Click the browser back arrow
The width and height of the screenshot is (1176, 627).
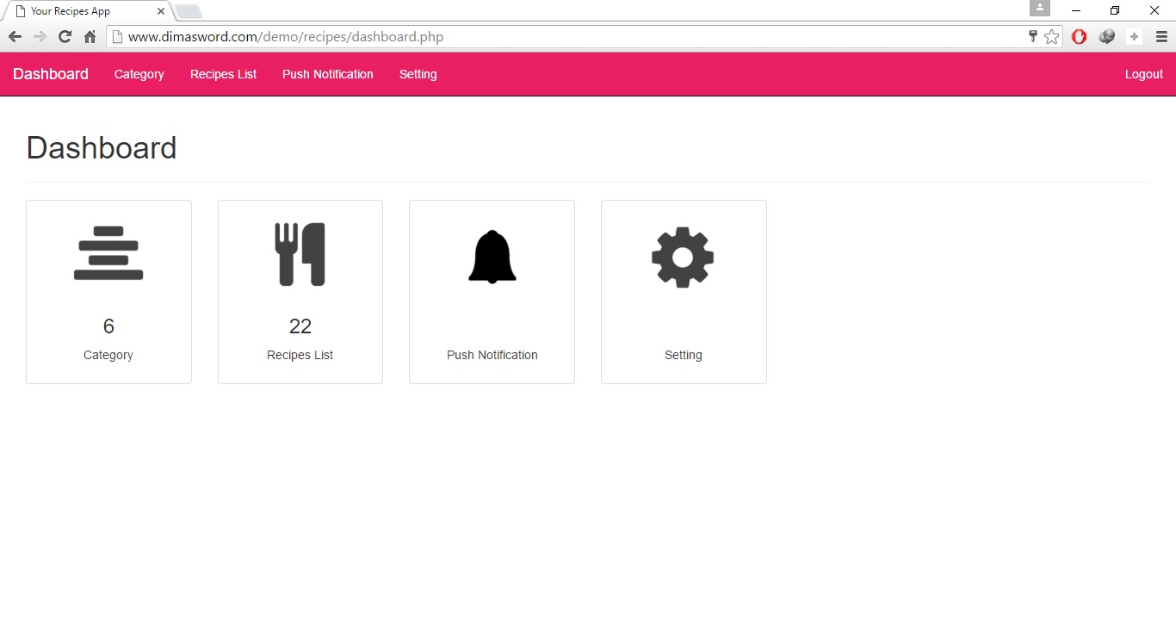[x=15, y=37]
